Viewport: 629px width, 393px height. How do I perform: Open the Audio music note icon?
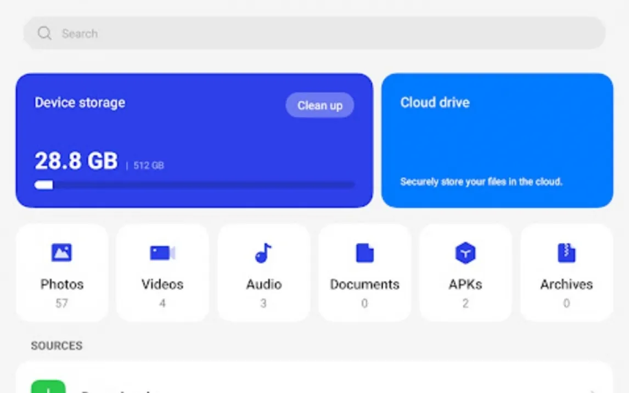(263, 253)
